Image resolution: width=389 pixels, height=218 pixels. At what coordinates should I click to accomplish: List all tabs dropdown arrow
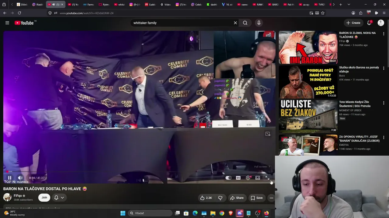click(349, 5)
